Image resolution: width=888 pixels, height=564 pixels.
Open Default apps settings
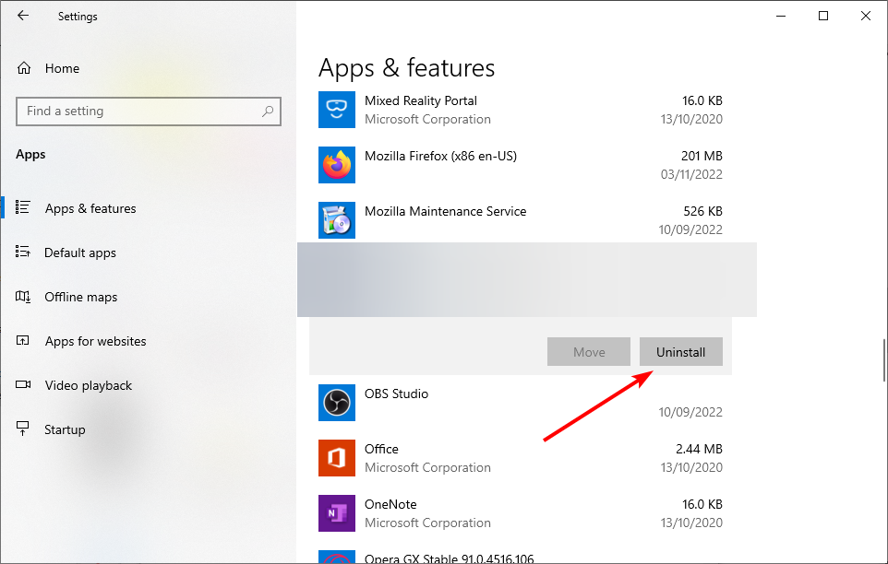80,253
